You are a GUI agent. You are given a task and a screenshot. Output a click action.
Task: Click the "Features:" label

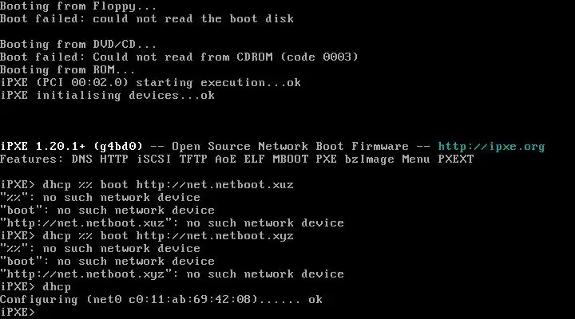pos(29,159)
